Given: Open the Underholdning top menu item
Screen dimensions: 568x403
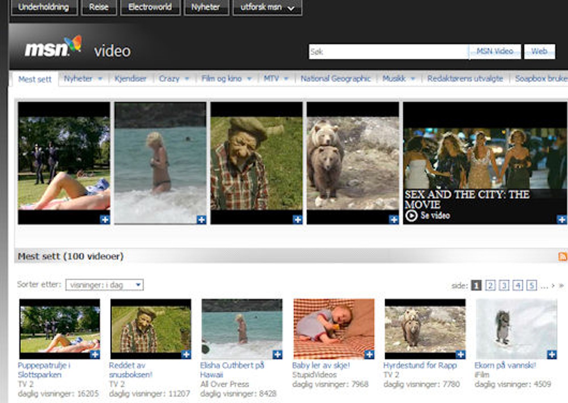Looking at the screenshot, I should tap(44, 7).
